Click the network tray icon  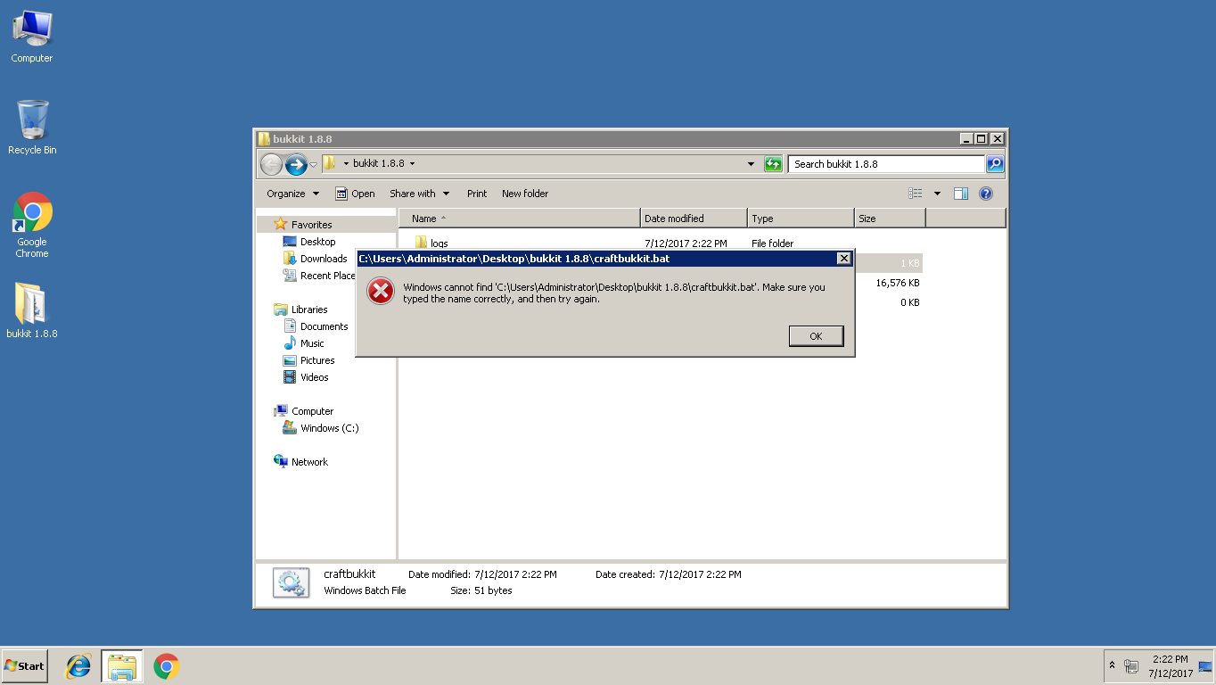(1132, 665)
